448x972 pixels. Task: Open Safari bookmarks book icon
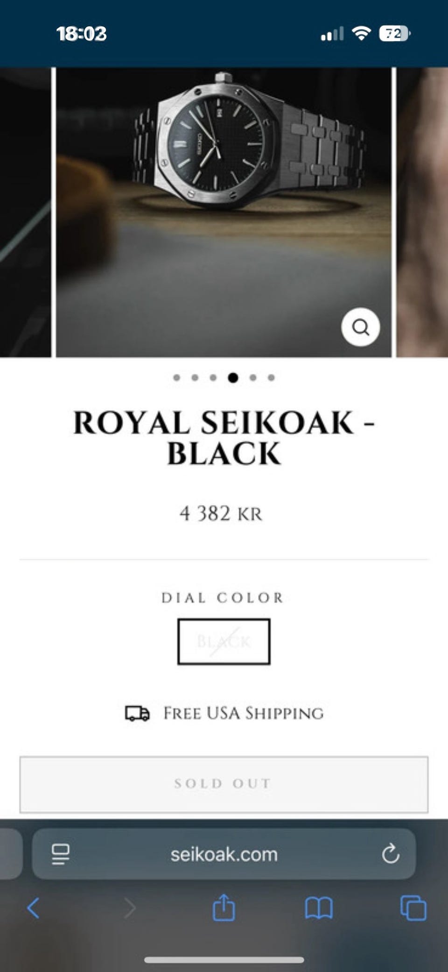pyautogui.click(x=319, y=908)
